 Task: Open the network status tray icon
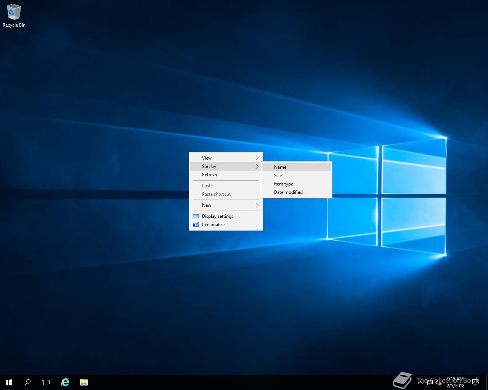pos(430,383)
